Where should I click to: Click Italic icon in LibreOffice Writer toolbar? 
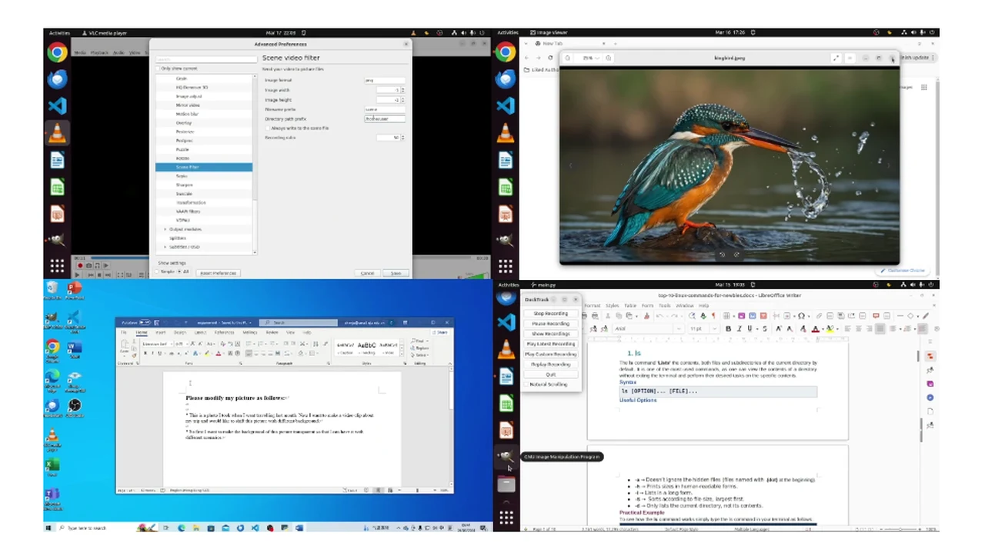click(739, 329)
